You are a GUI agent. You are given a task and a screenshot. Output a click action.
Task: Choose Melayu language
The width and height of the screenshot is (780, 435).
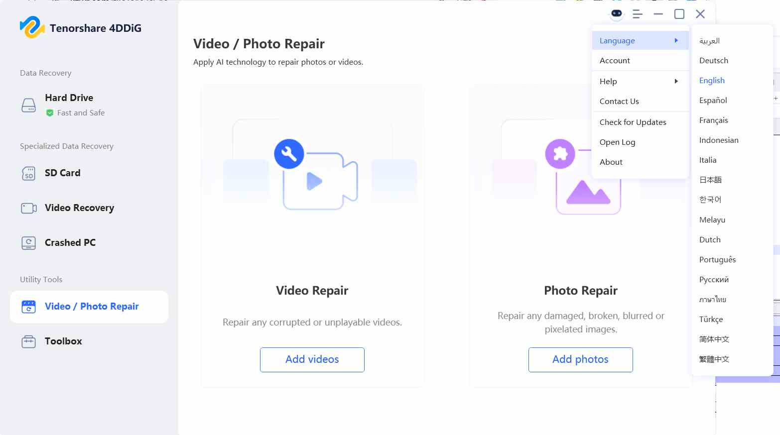tap(712, 219)
